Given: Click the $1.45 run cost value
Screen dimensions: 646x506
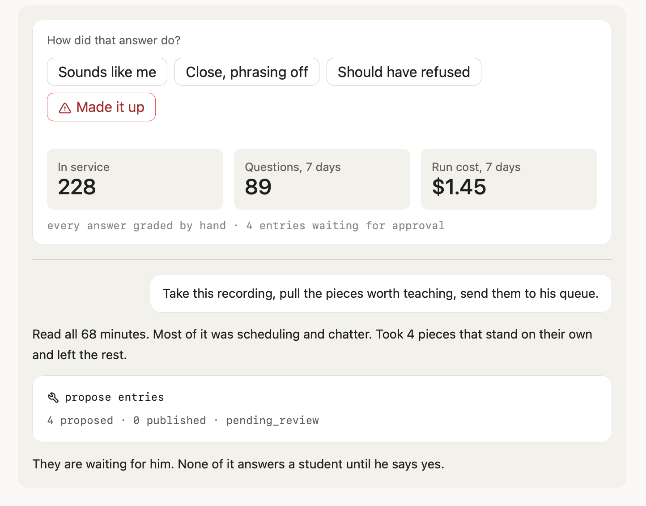Looking at the screenshot, I should coord(459,187).
